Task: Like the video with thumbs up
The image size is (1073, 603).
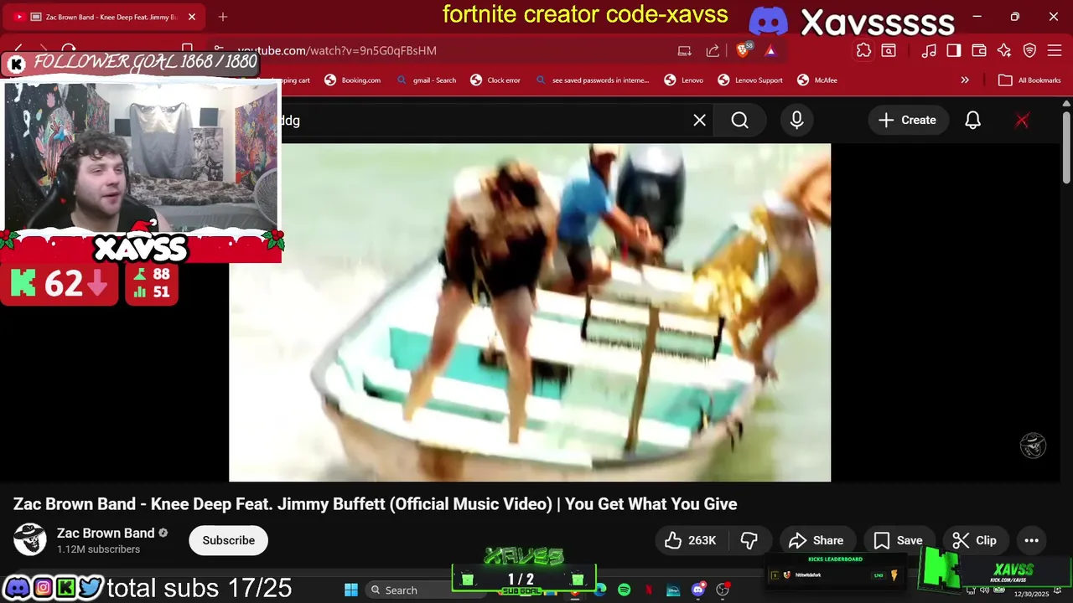Action: tap(690, 540)
